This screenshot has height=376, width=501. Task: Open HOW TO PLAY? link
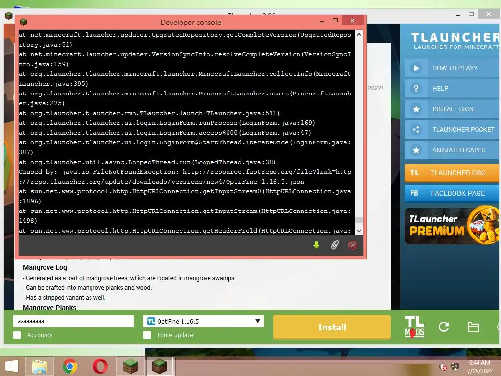pyautogui.click(x=455, y=68)
